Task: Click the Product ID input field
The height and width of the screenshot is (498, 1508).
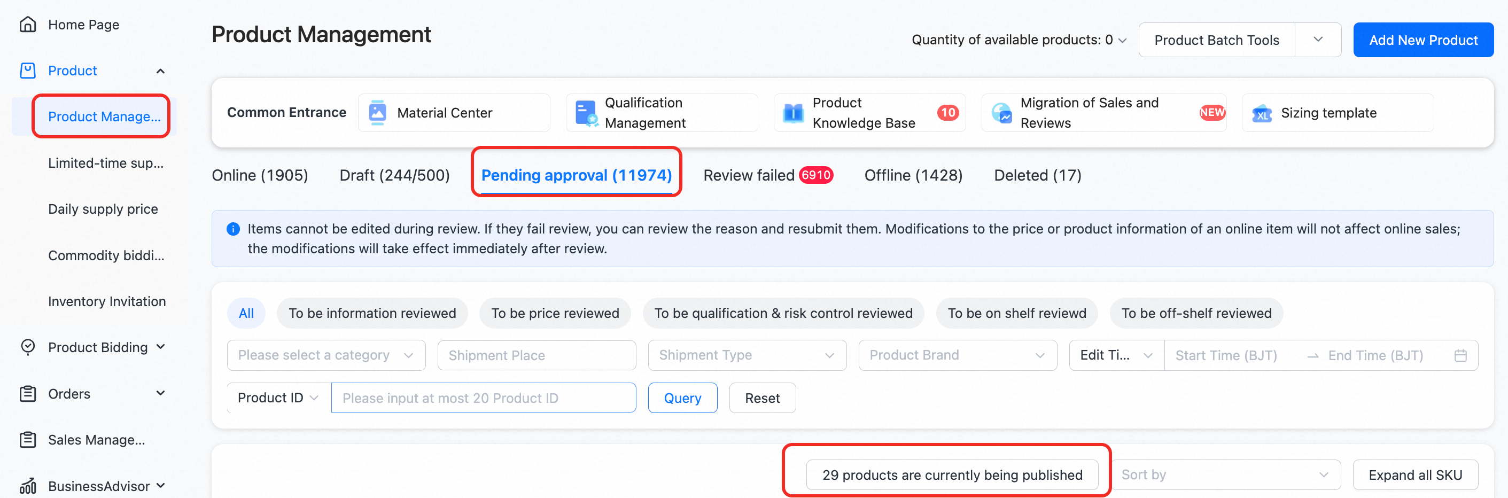Action: [x=483, y=398]
